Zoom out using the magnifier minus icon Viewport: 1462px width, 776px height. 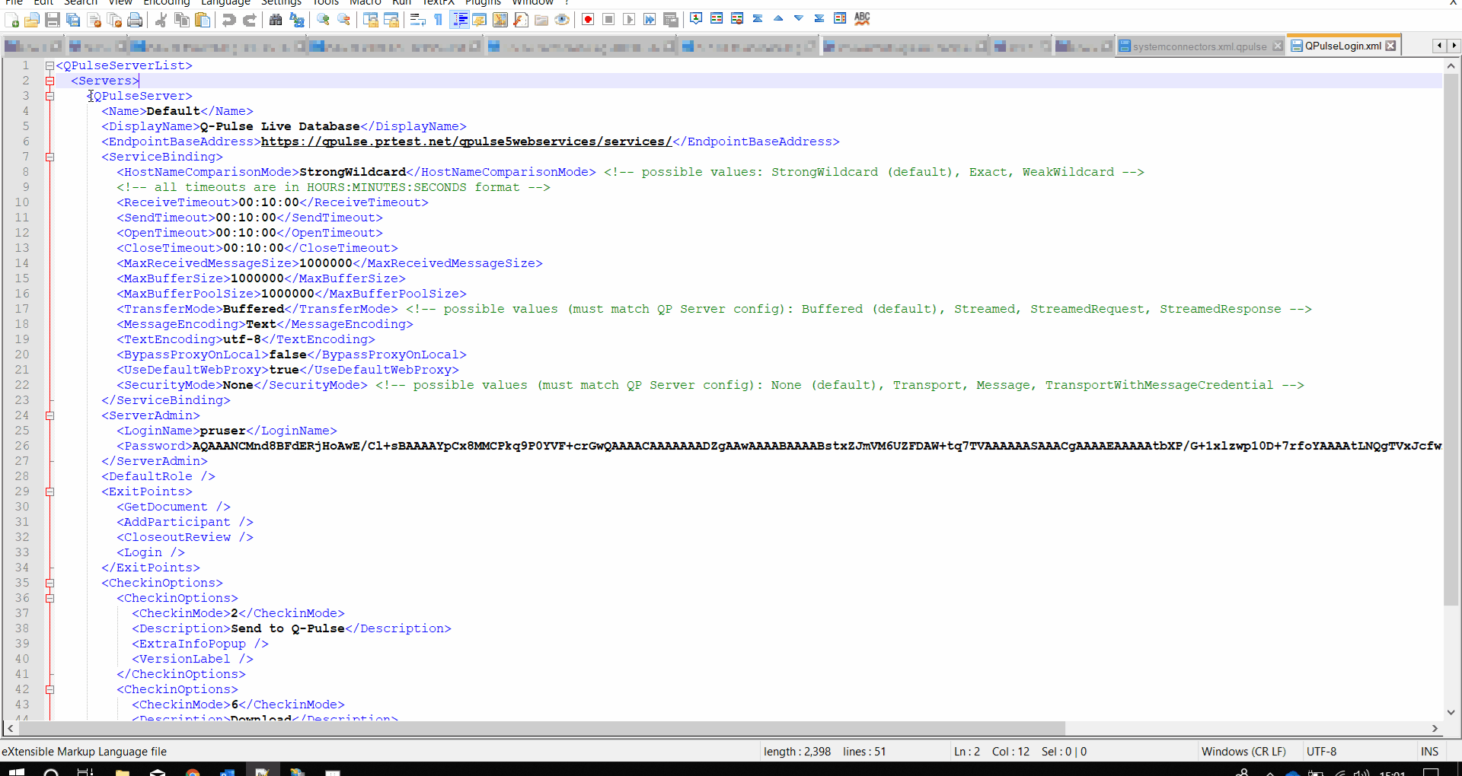click(343, 20)
